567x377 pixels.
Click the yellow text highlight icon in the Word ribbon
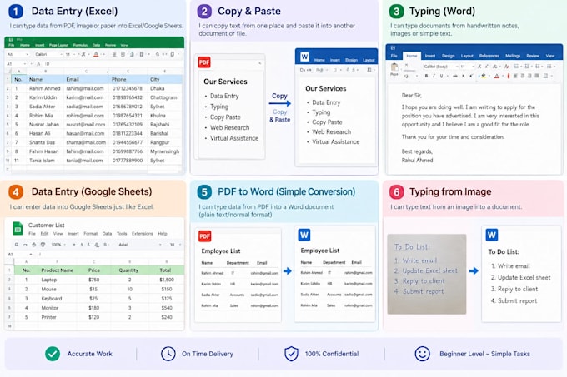pos(484,76)
